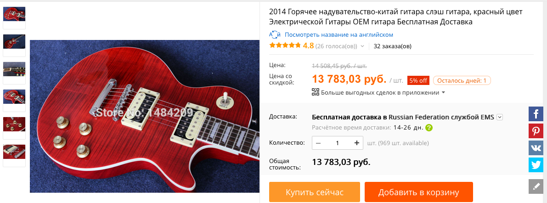This screenshot has height=203, width=547.
Task: Share the product on Facebook
Action: pos(536,114)
